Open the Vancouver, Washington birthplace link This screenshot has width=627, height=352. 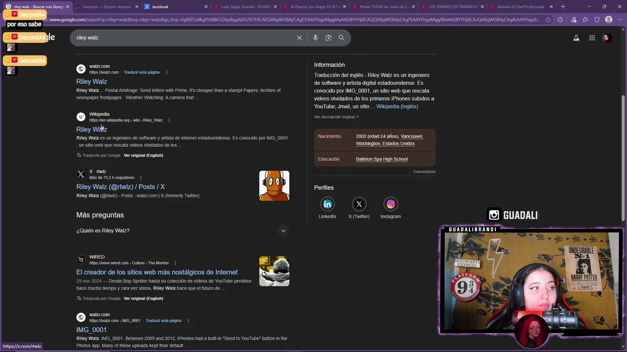(x=389, y=140)
